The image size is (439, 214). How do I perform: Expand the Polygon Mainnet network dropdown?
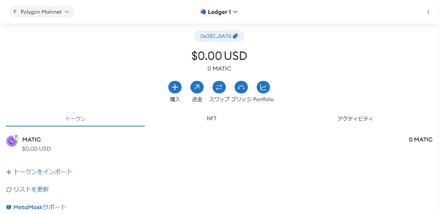pyautogui.click(x=42, y=12)
